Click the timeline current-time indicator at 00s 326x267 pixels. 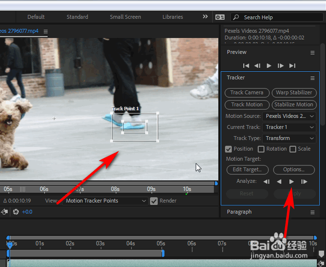pos(10,245)
